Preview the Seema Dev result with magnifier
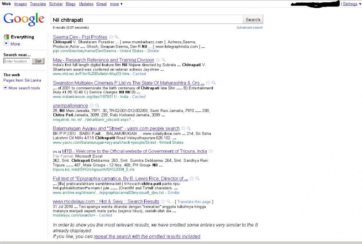Viewport: 362px width, 244px height. pos(117,37)
